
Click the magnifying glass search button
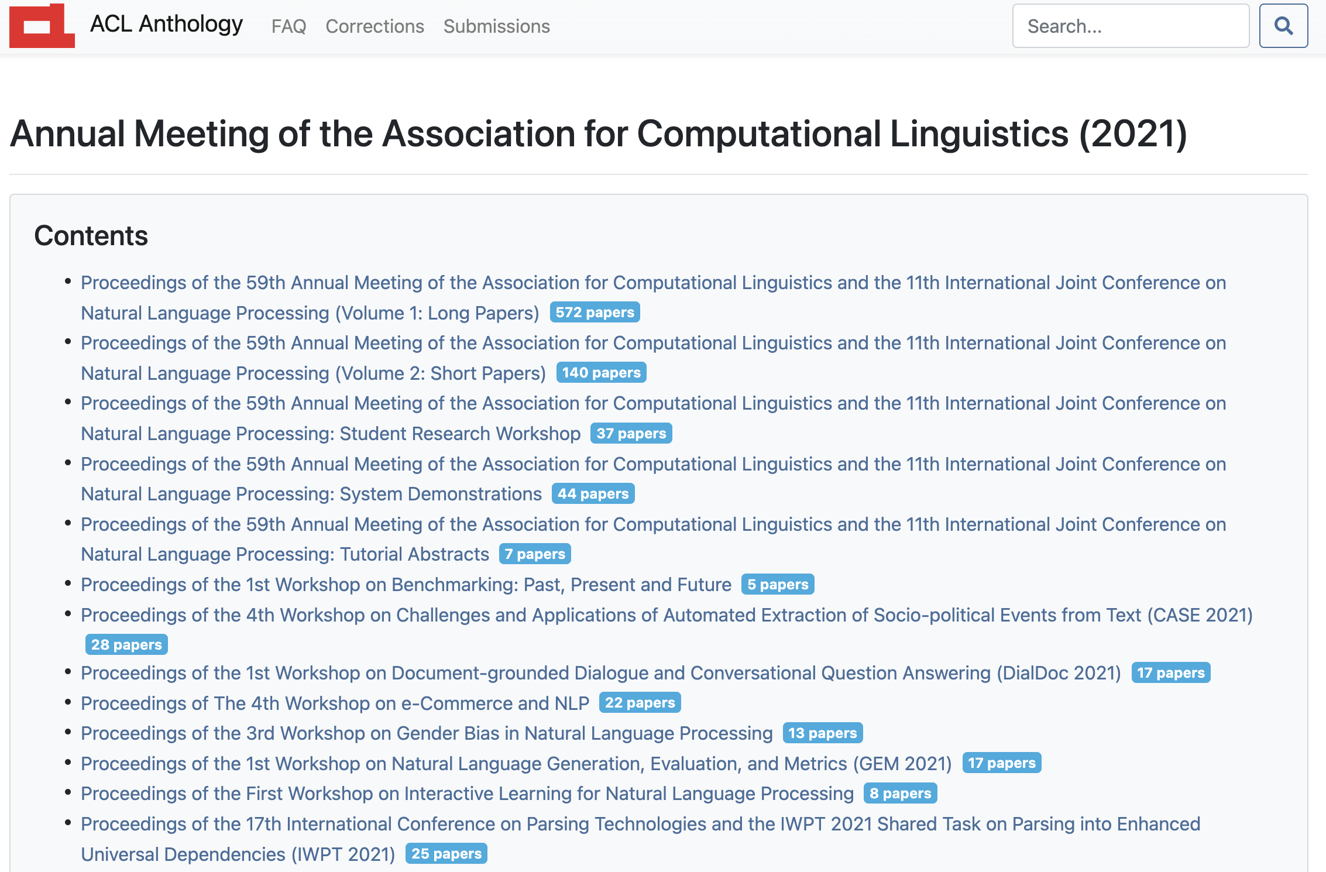click(1283, 26)
